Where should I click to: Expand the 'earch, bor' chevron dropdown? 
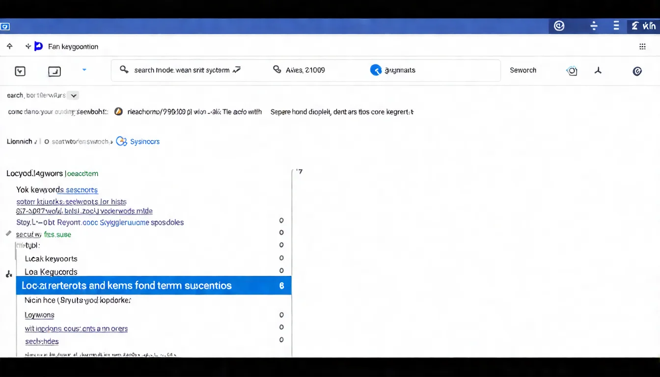(x=74, y=96)
